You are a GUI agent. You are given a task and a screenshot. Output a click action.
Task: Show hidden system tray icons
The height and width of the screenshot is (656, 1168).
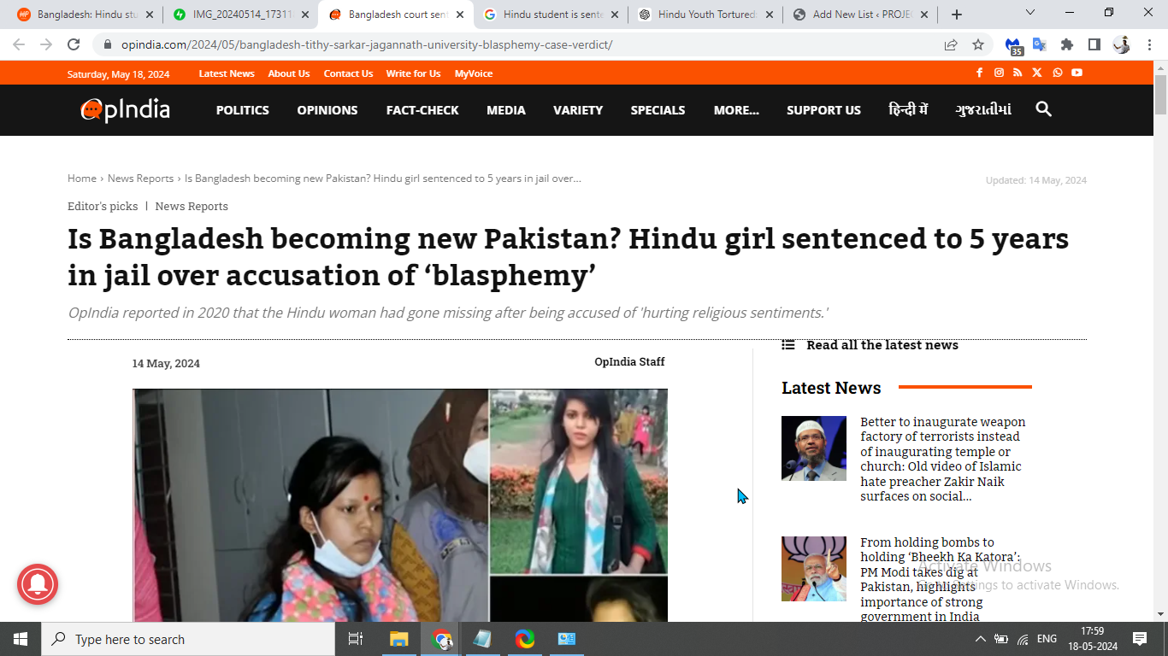click(x=980, y=639)
